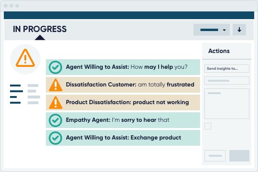This screenshot has height=172, width=258.
Task: Click the caret arrow in the header dropdown
Action: point(224,30)
